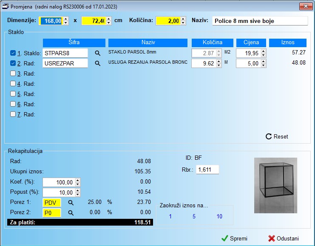Screen dimensions: 315x246
Task: Round amount to 10 option
Action: click(219, 216)
